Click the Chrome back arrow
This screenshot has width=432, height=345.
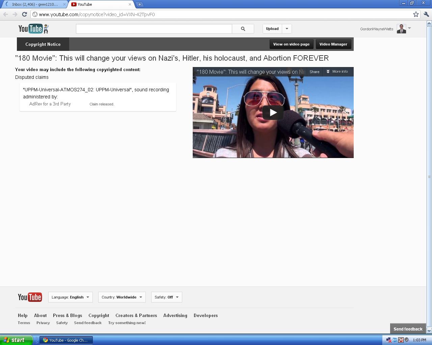pyautogui.click(x=5, y=14)
